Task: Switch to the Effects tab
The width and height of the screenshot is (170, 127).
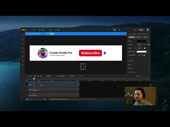Action: pyautogui.click(x=146, y=37)
